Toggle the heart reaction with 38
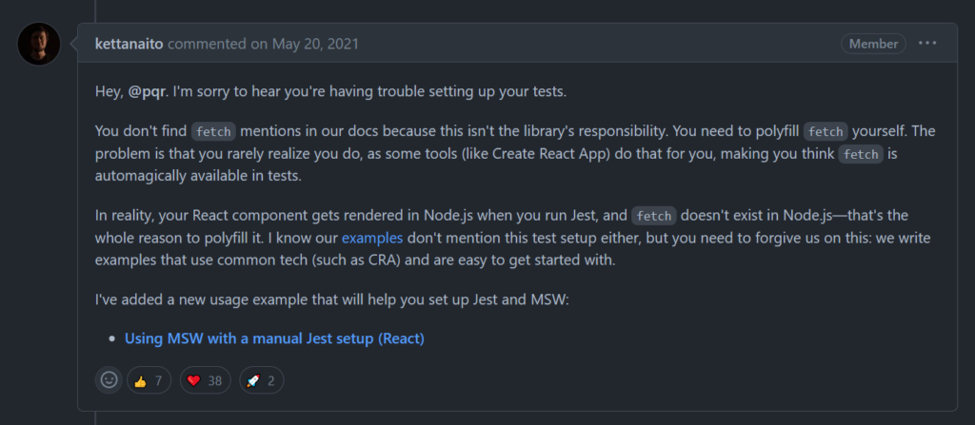The image size is (975, 425). click(x=206, y=380)
